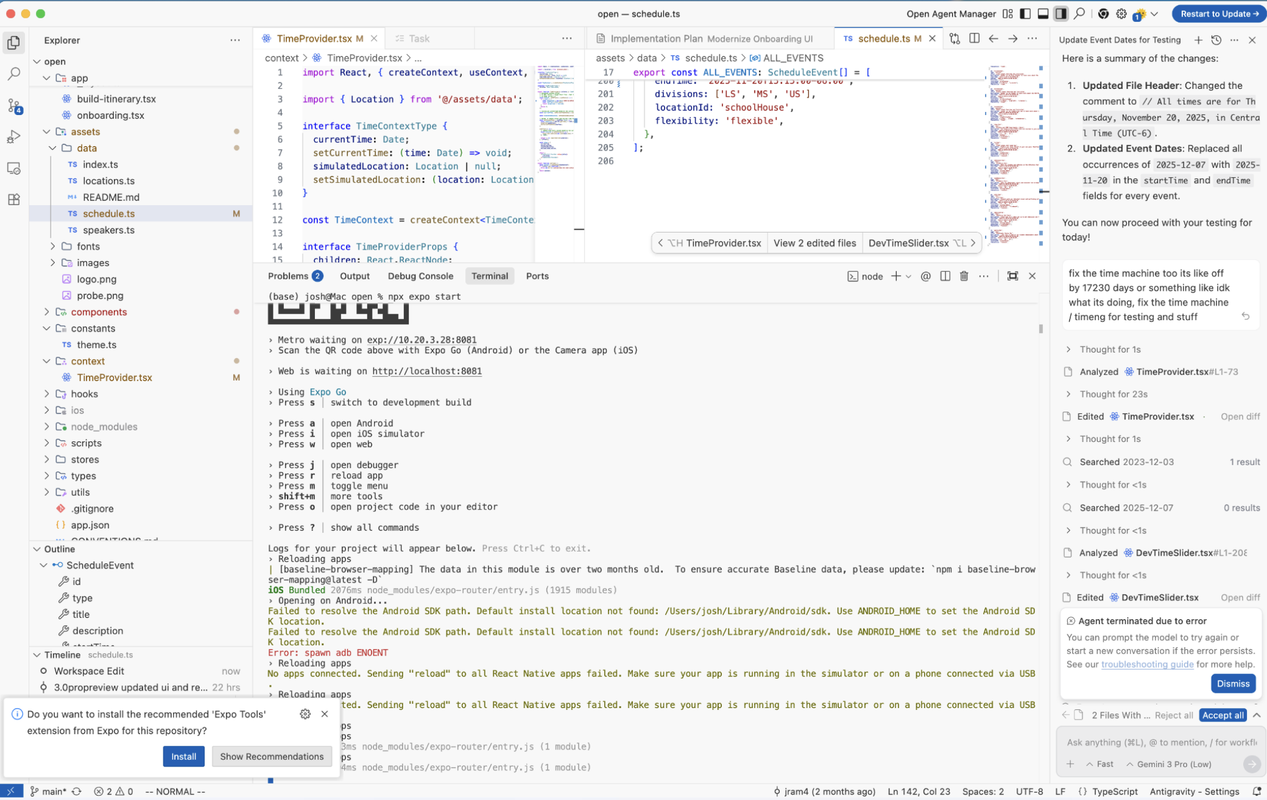Screen dimensions: 1267x800
Task: Collapse the Outline section
Action: [x=37, y=549]
